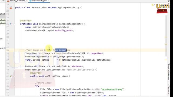This screenshot has height=97, width=173.
Task: Jump to the topmost yellow warning stripe mark
Action: pos(166,37)
